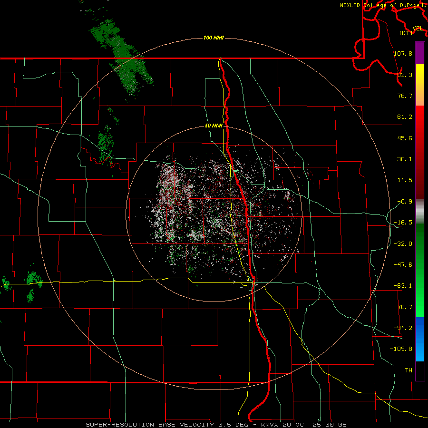Click the 30.1 legend value
Viewport: 428px width, 428px height.
405,159
